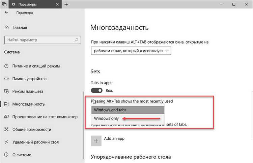Viewport: 253px width, 163px height.
Task: Open Главная settings page
Action: pos(20,27)
